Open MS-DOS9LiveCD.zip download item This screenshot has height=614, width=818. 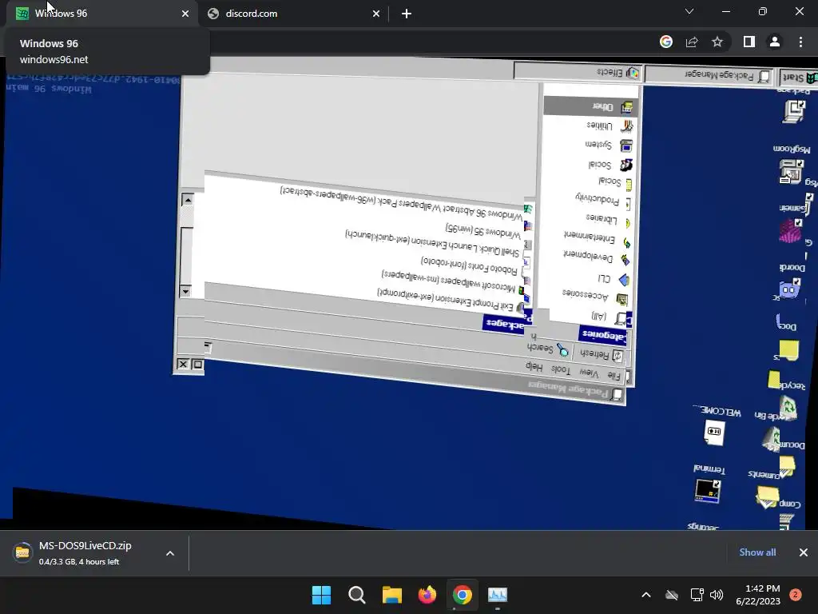83,553
